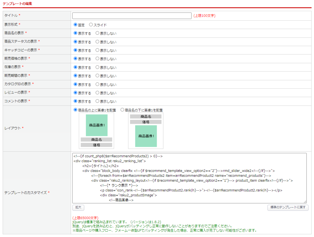Set レビューの表示 to 表示しない
The width and height of the screenshot is (314, 237).
pos(98,93)
